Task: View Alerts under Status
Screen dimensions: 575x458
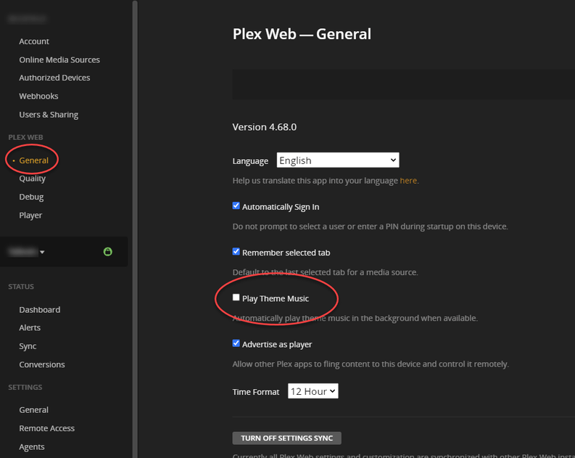Action: (30, 328)
